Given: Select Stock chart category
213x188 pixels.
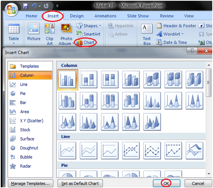Looking at the screenshot, I should [30, 130].
